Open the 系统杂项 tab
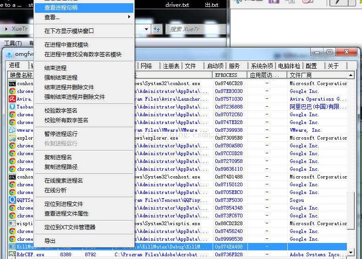362x259 pixels. click(x=262, y=66)
